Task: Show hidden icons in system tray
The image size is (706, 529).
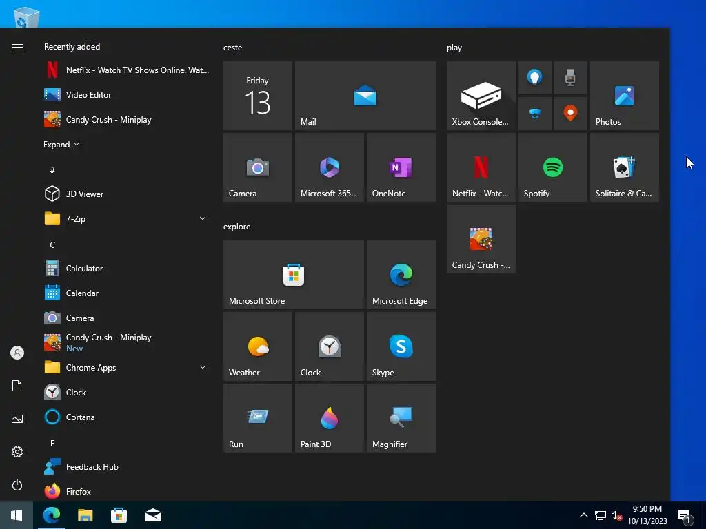Action: pos(583,515)
